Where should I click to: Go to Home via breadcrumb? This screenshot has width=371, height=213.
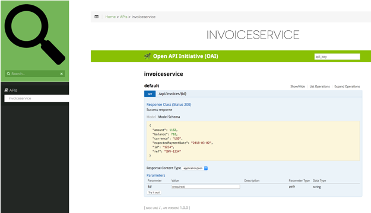110,17
